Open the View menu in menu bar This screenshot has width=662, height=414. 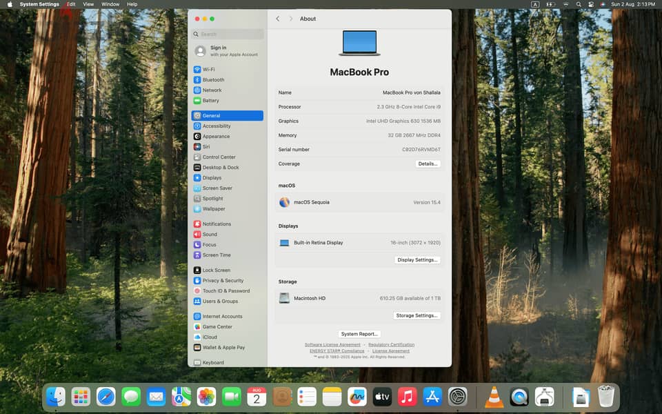tap(88, 4)
